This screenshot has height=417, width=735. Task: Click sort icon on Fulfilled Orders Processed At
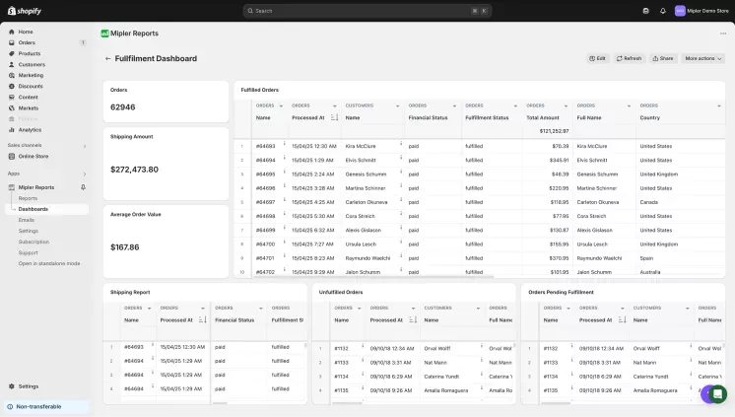(x=334, y=117)
